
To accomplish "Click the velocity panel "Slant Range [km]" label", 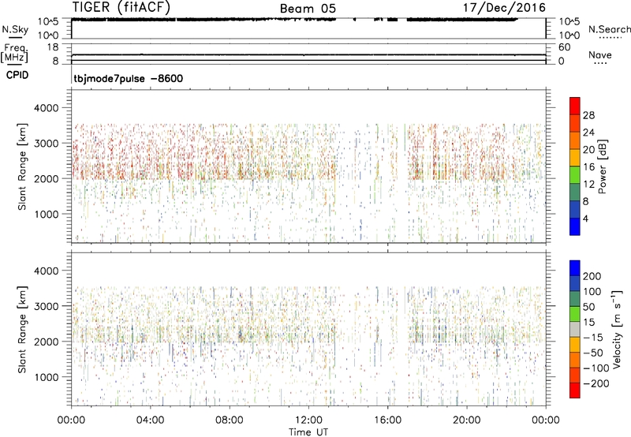I will (x=22, y=330).
